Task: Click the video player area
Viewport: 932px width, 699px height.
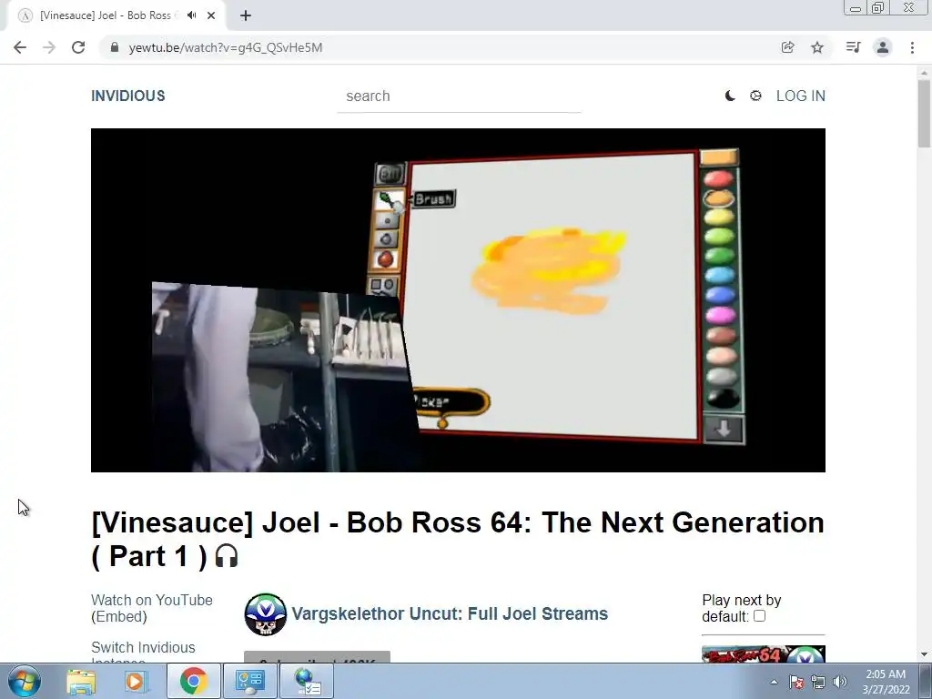Action: tap(459, 300)
